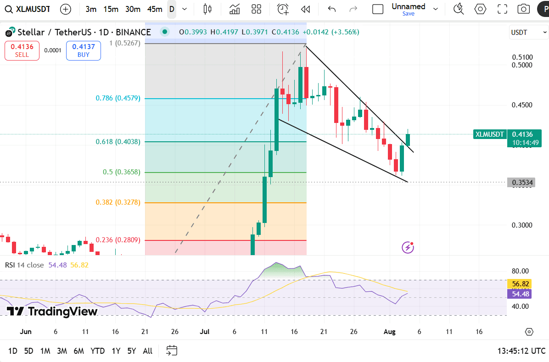Open the layout templates grid icon
The height and width of the screenshot is (362, 549).
[256, 9]
